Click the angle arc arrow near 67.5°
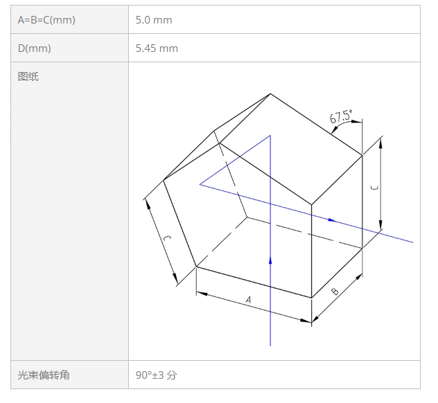 [x=334, y=129]
